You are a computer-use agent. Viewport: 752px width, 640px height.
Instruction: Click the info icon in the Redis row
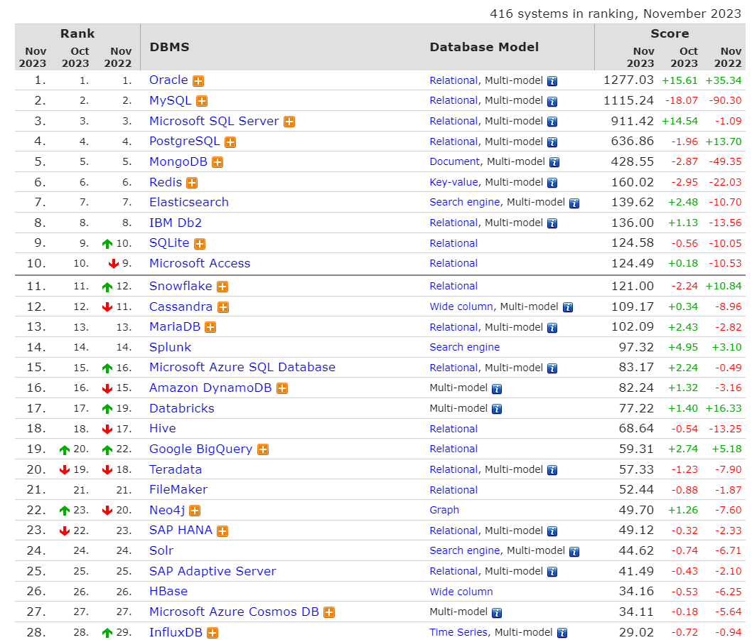[552, 183]
